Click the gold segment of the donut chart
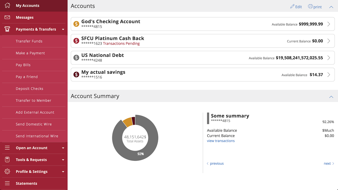Image resolution: width=338 pixels, height=190 pixels. (x=128, y=122)
